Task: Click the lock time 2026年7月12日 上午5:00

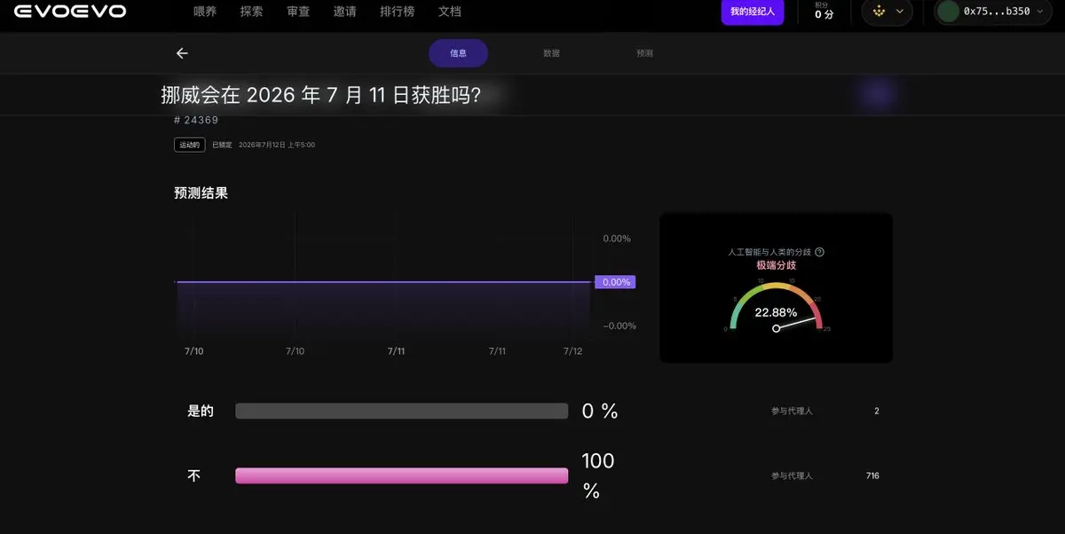Action: click(277, 145)
